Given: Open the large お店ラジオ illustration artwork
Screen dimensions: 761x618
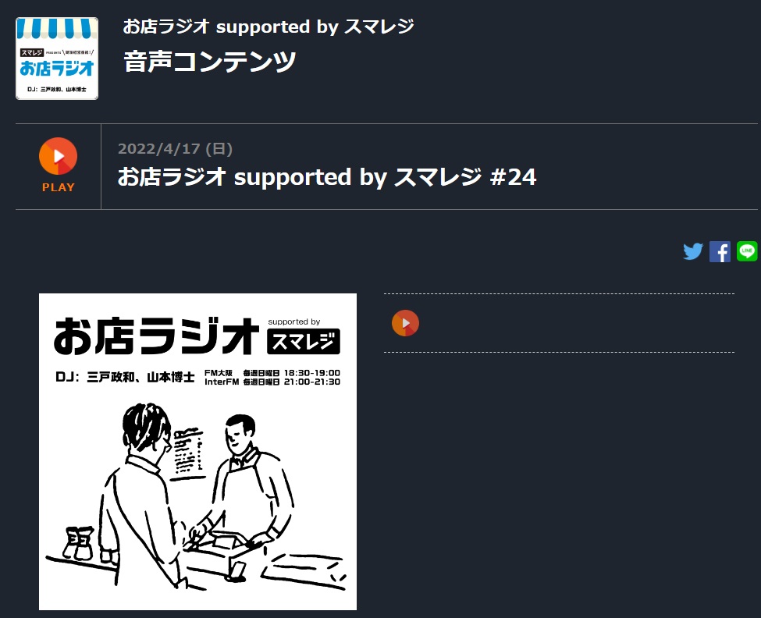Looking at the screenshot, I should click(197, 452).
